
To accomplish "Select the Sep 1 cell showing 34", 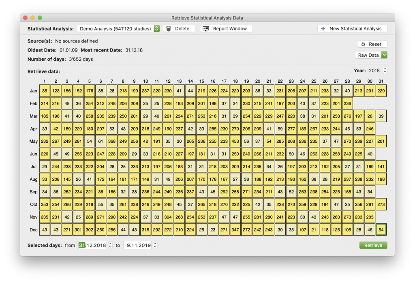I will tap(45, 192).
